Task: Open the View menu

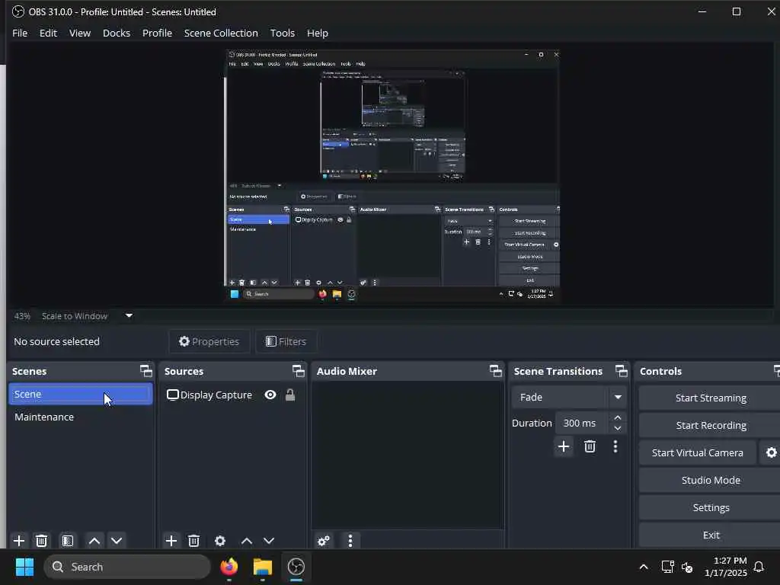Action: [80, 33]
